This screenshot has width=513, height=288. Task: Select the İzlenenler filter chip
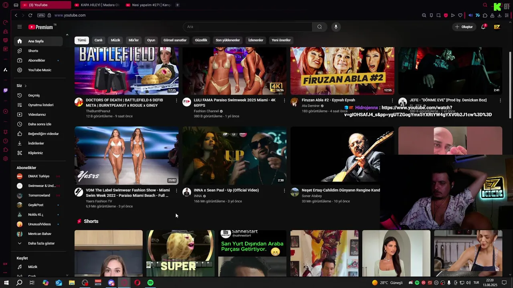256,40
